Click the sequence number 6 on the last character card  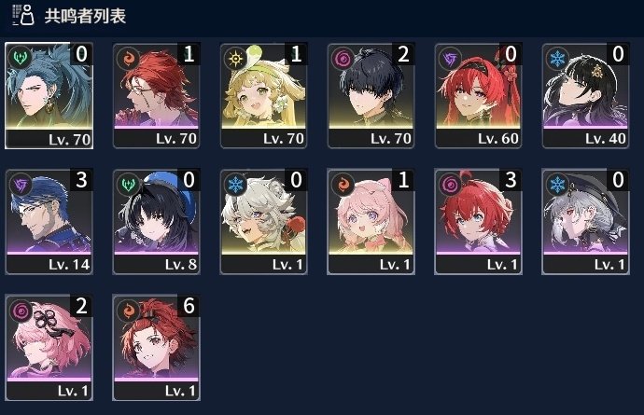[189, 305]
